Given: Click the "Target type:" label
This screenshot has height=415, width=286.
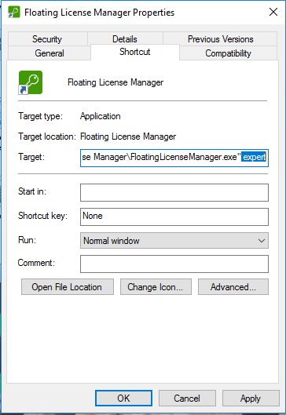Looking at the screenshot, I should (x=41, y=116).
